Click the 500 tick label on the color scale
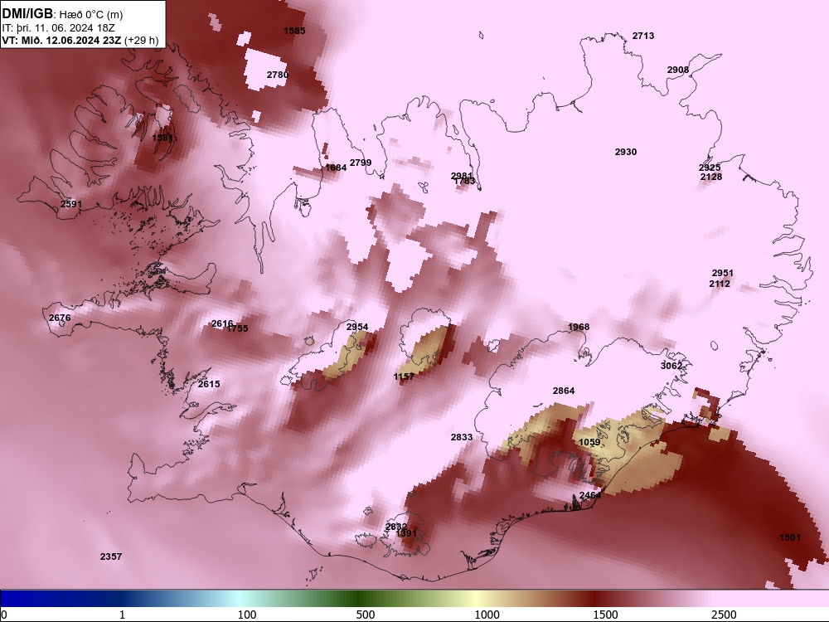Screen dimensions: 829x622 [x=366, y=615]
